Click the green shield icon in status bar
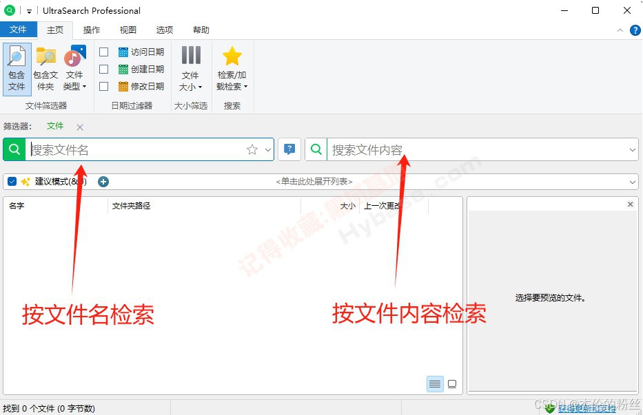The image size is (643, 415). pos(551,408)
